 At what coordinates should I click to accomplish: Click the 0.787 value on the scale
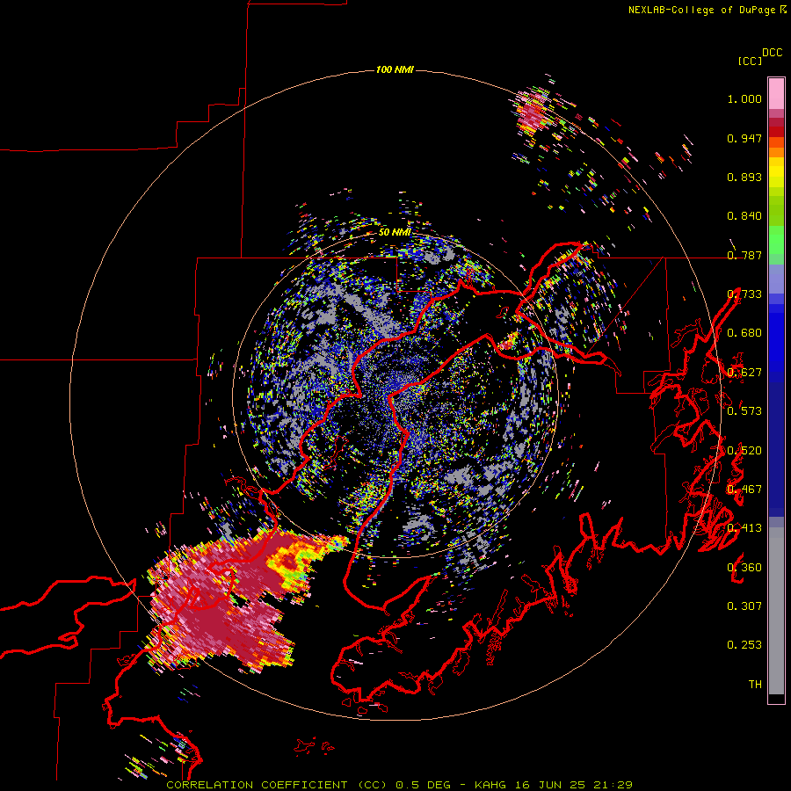pos(744,255)
